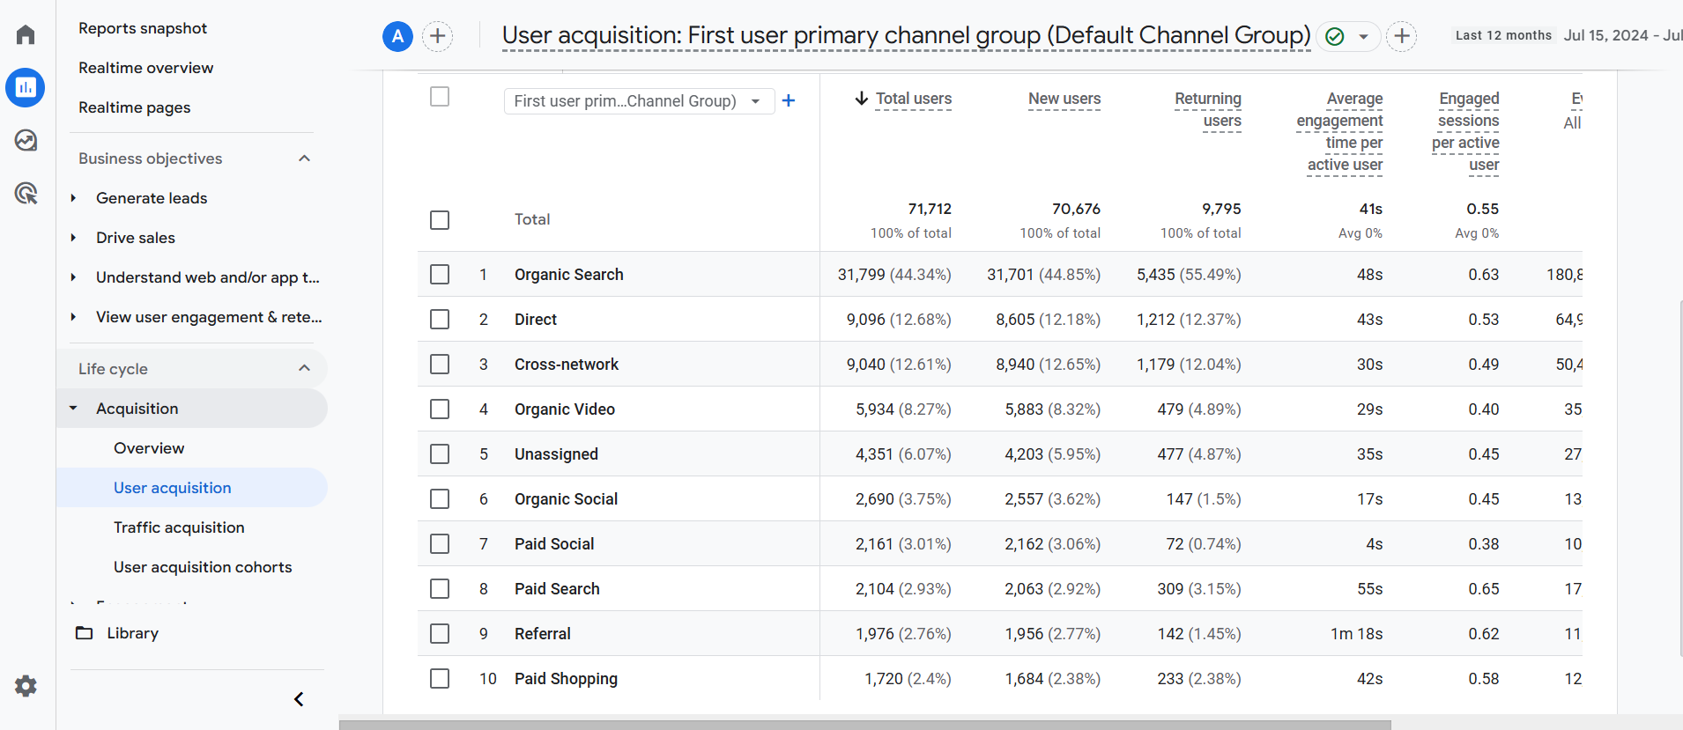Collapse the Business objectives section

tap(305, 159)
